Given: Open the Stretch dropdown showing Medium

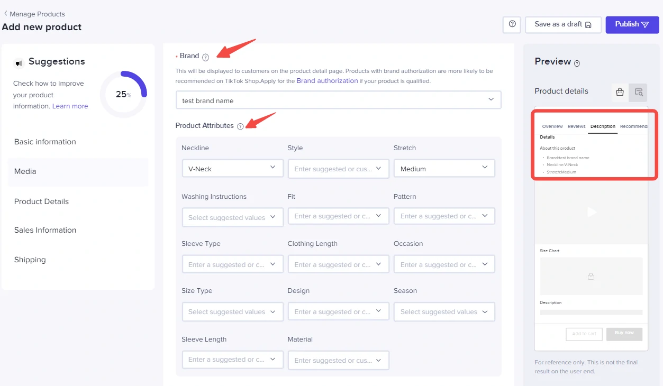Looking at the screenshot, I should coord(444,169).
